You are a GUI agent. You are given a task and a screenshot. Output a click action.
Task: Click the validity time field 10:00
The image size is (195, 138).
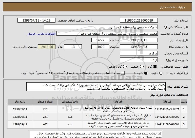point(100,47)
